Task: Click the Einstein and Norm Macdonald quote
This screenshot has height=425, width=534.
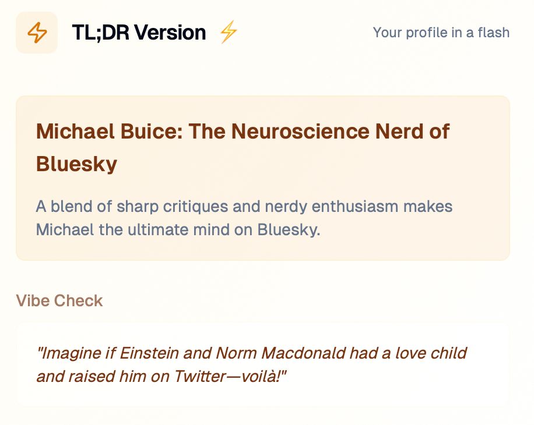Action: (x=252, y=365)
